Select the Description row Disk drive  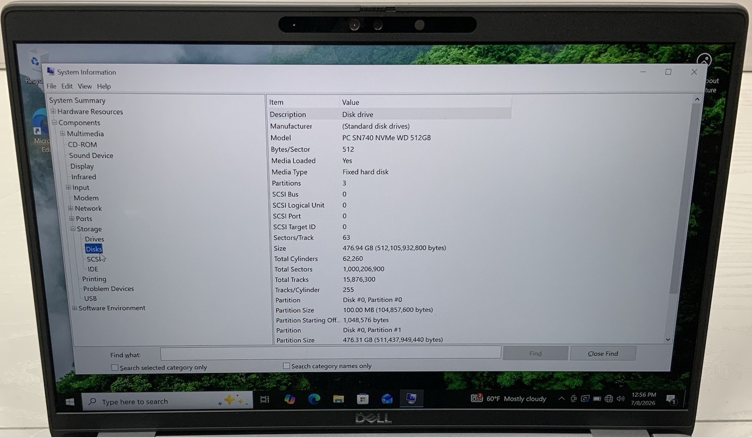pyautogui.click(x=390, y=114)
